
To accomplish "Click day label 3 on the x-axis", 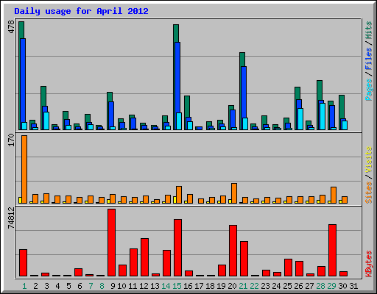I will coord(46,286).
